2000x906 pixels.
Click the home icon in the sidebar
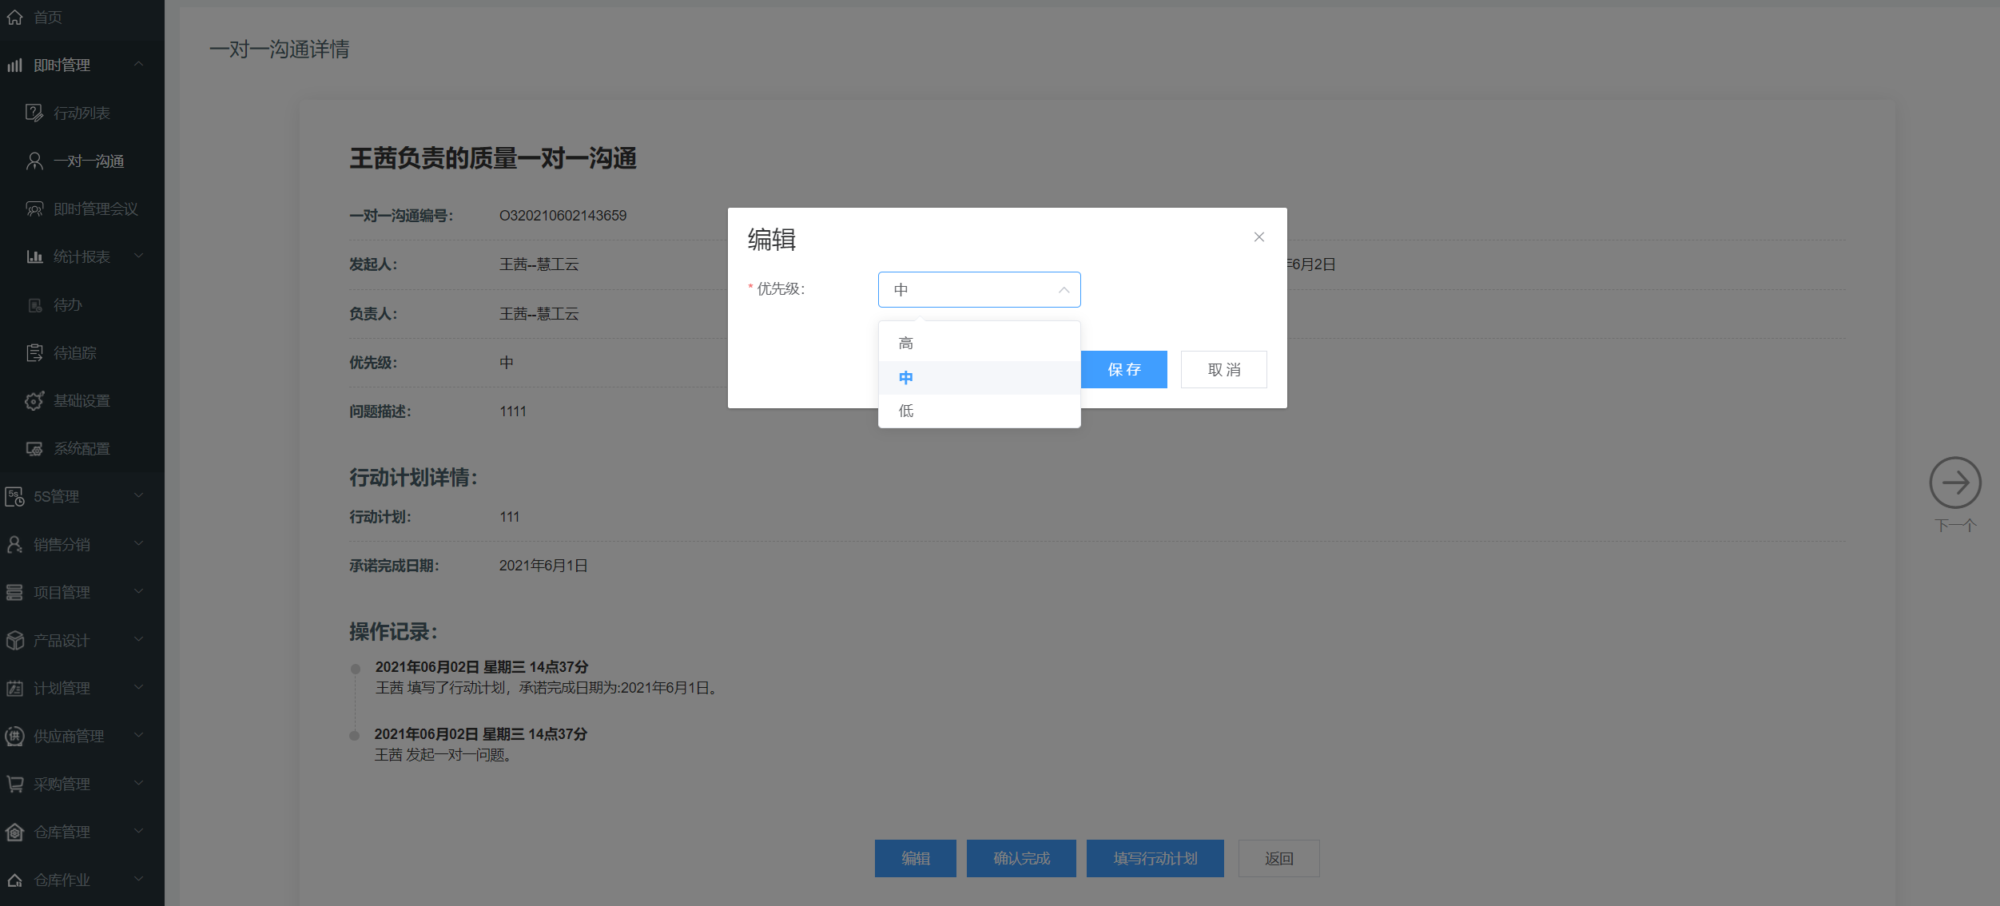click(x=14, y=17)
